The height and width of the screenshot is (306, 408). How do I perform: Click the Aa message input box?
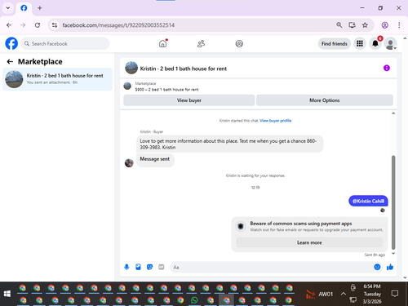coord(271,267)
